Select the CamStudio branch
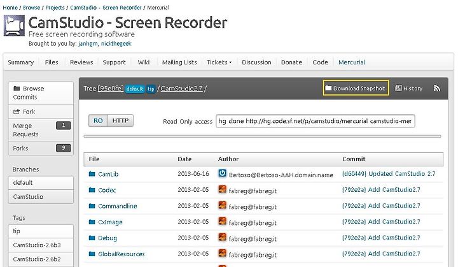This screenshot has height=267, width=458. point(41,196)
